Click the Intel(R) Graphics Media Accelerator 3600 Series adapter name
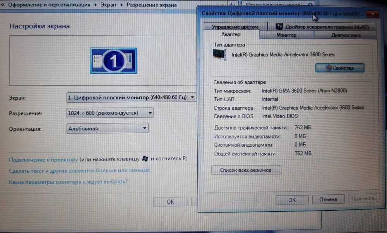This screenshot has height=233, width=387. click(x=283, y=55)
